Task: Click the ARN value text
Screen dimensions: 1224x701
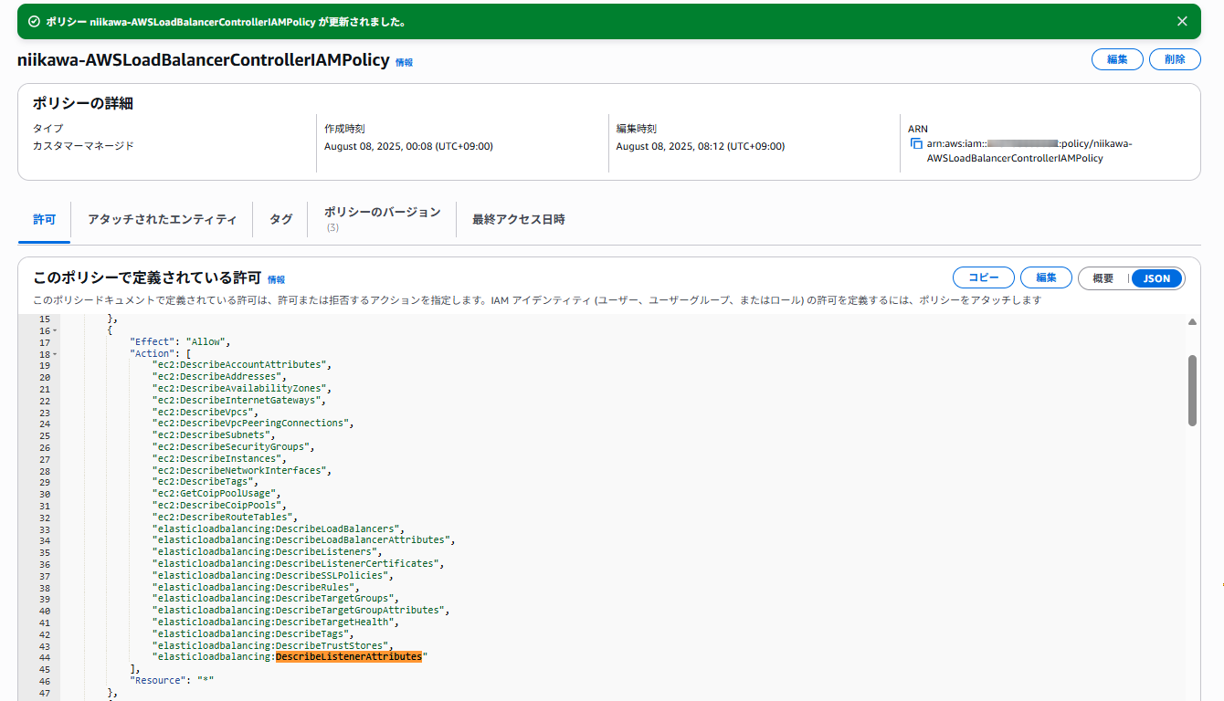Action: [1029, 151]
